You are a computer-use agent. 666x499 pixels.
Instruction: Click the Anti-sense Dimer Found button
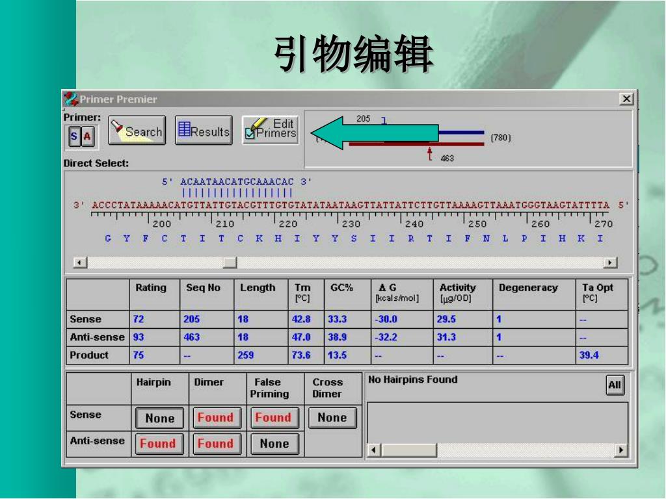(x=217, y=444)
